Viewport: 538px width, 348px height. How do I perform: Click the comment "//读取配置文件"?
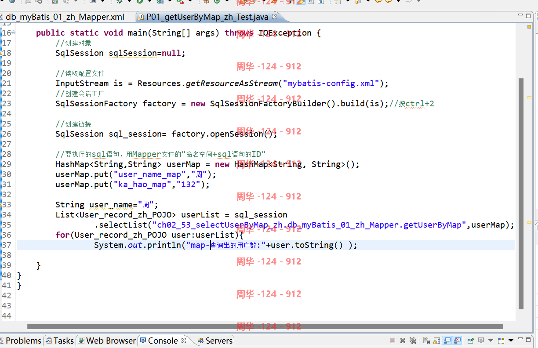80,73
